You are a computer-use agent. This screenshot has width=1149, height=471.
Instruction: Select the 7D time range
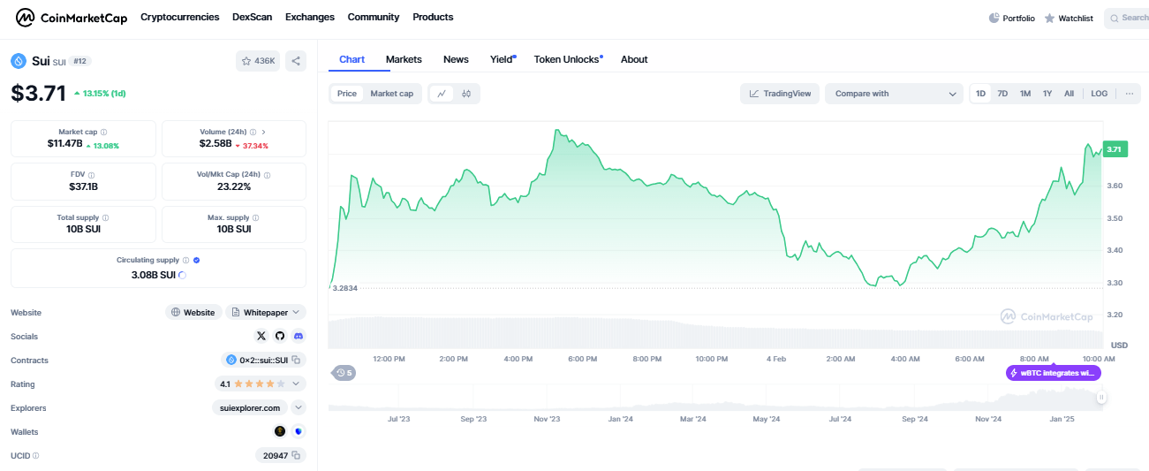1002,94
